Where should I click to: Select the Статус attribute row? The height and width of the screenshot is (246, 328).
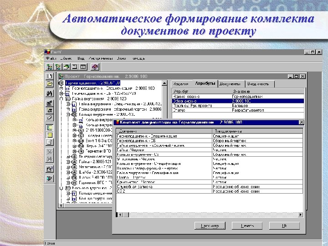[x=238, y=110]
